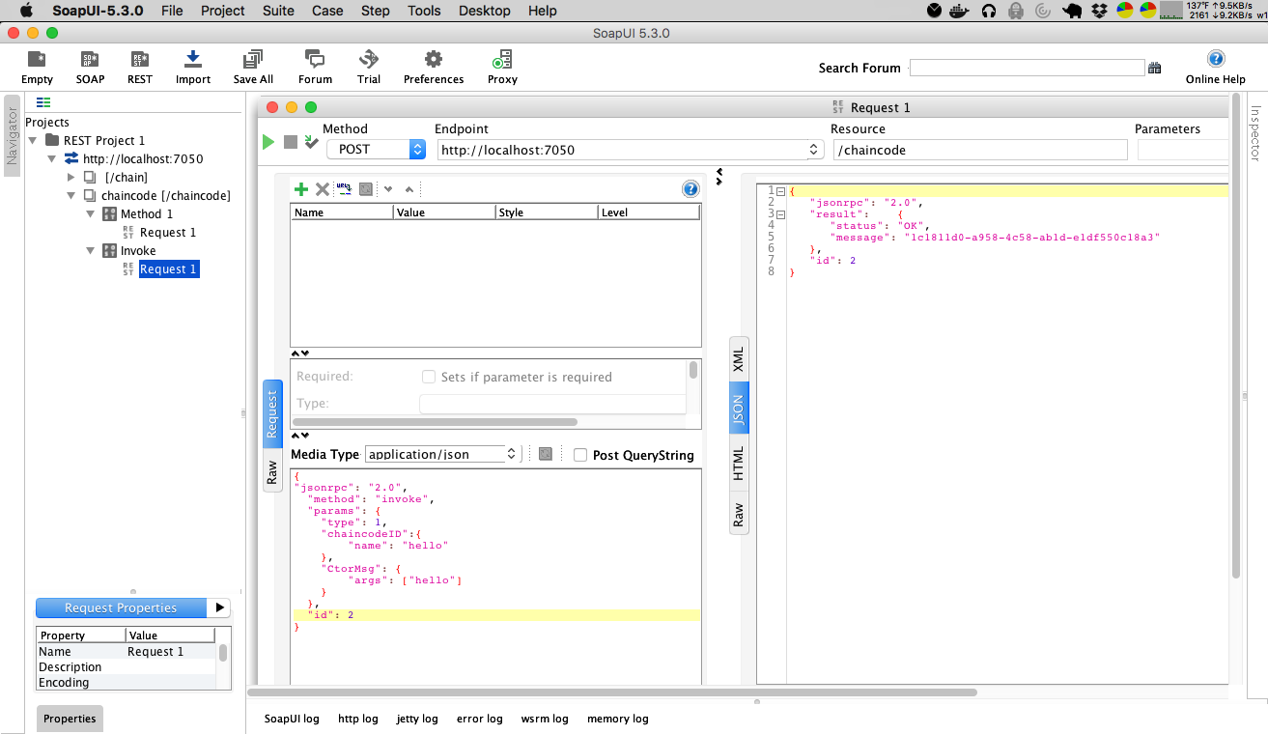Open the Tools menu
1268x734 pixels.
(424, 11)
